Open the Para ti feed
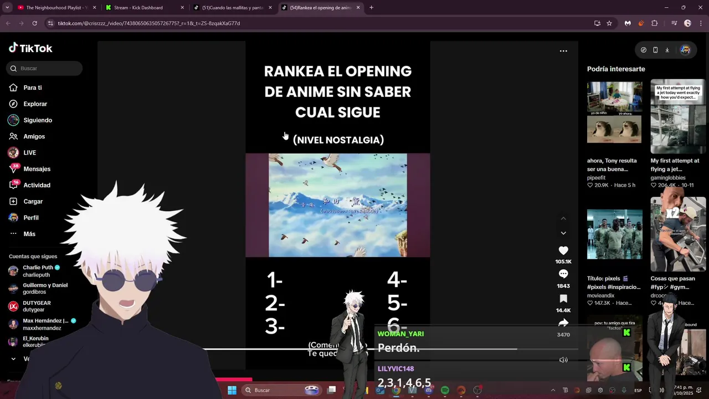 33,88
